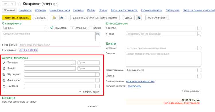The height and width of the screenshot is (112, 215).
Task: Open the Отчеты tab
Action: coord(103,10)
